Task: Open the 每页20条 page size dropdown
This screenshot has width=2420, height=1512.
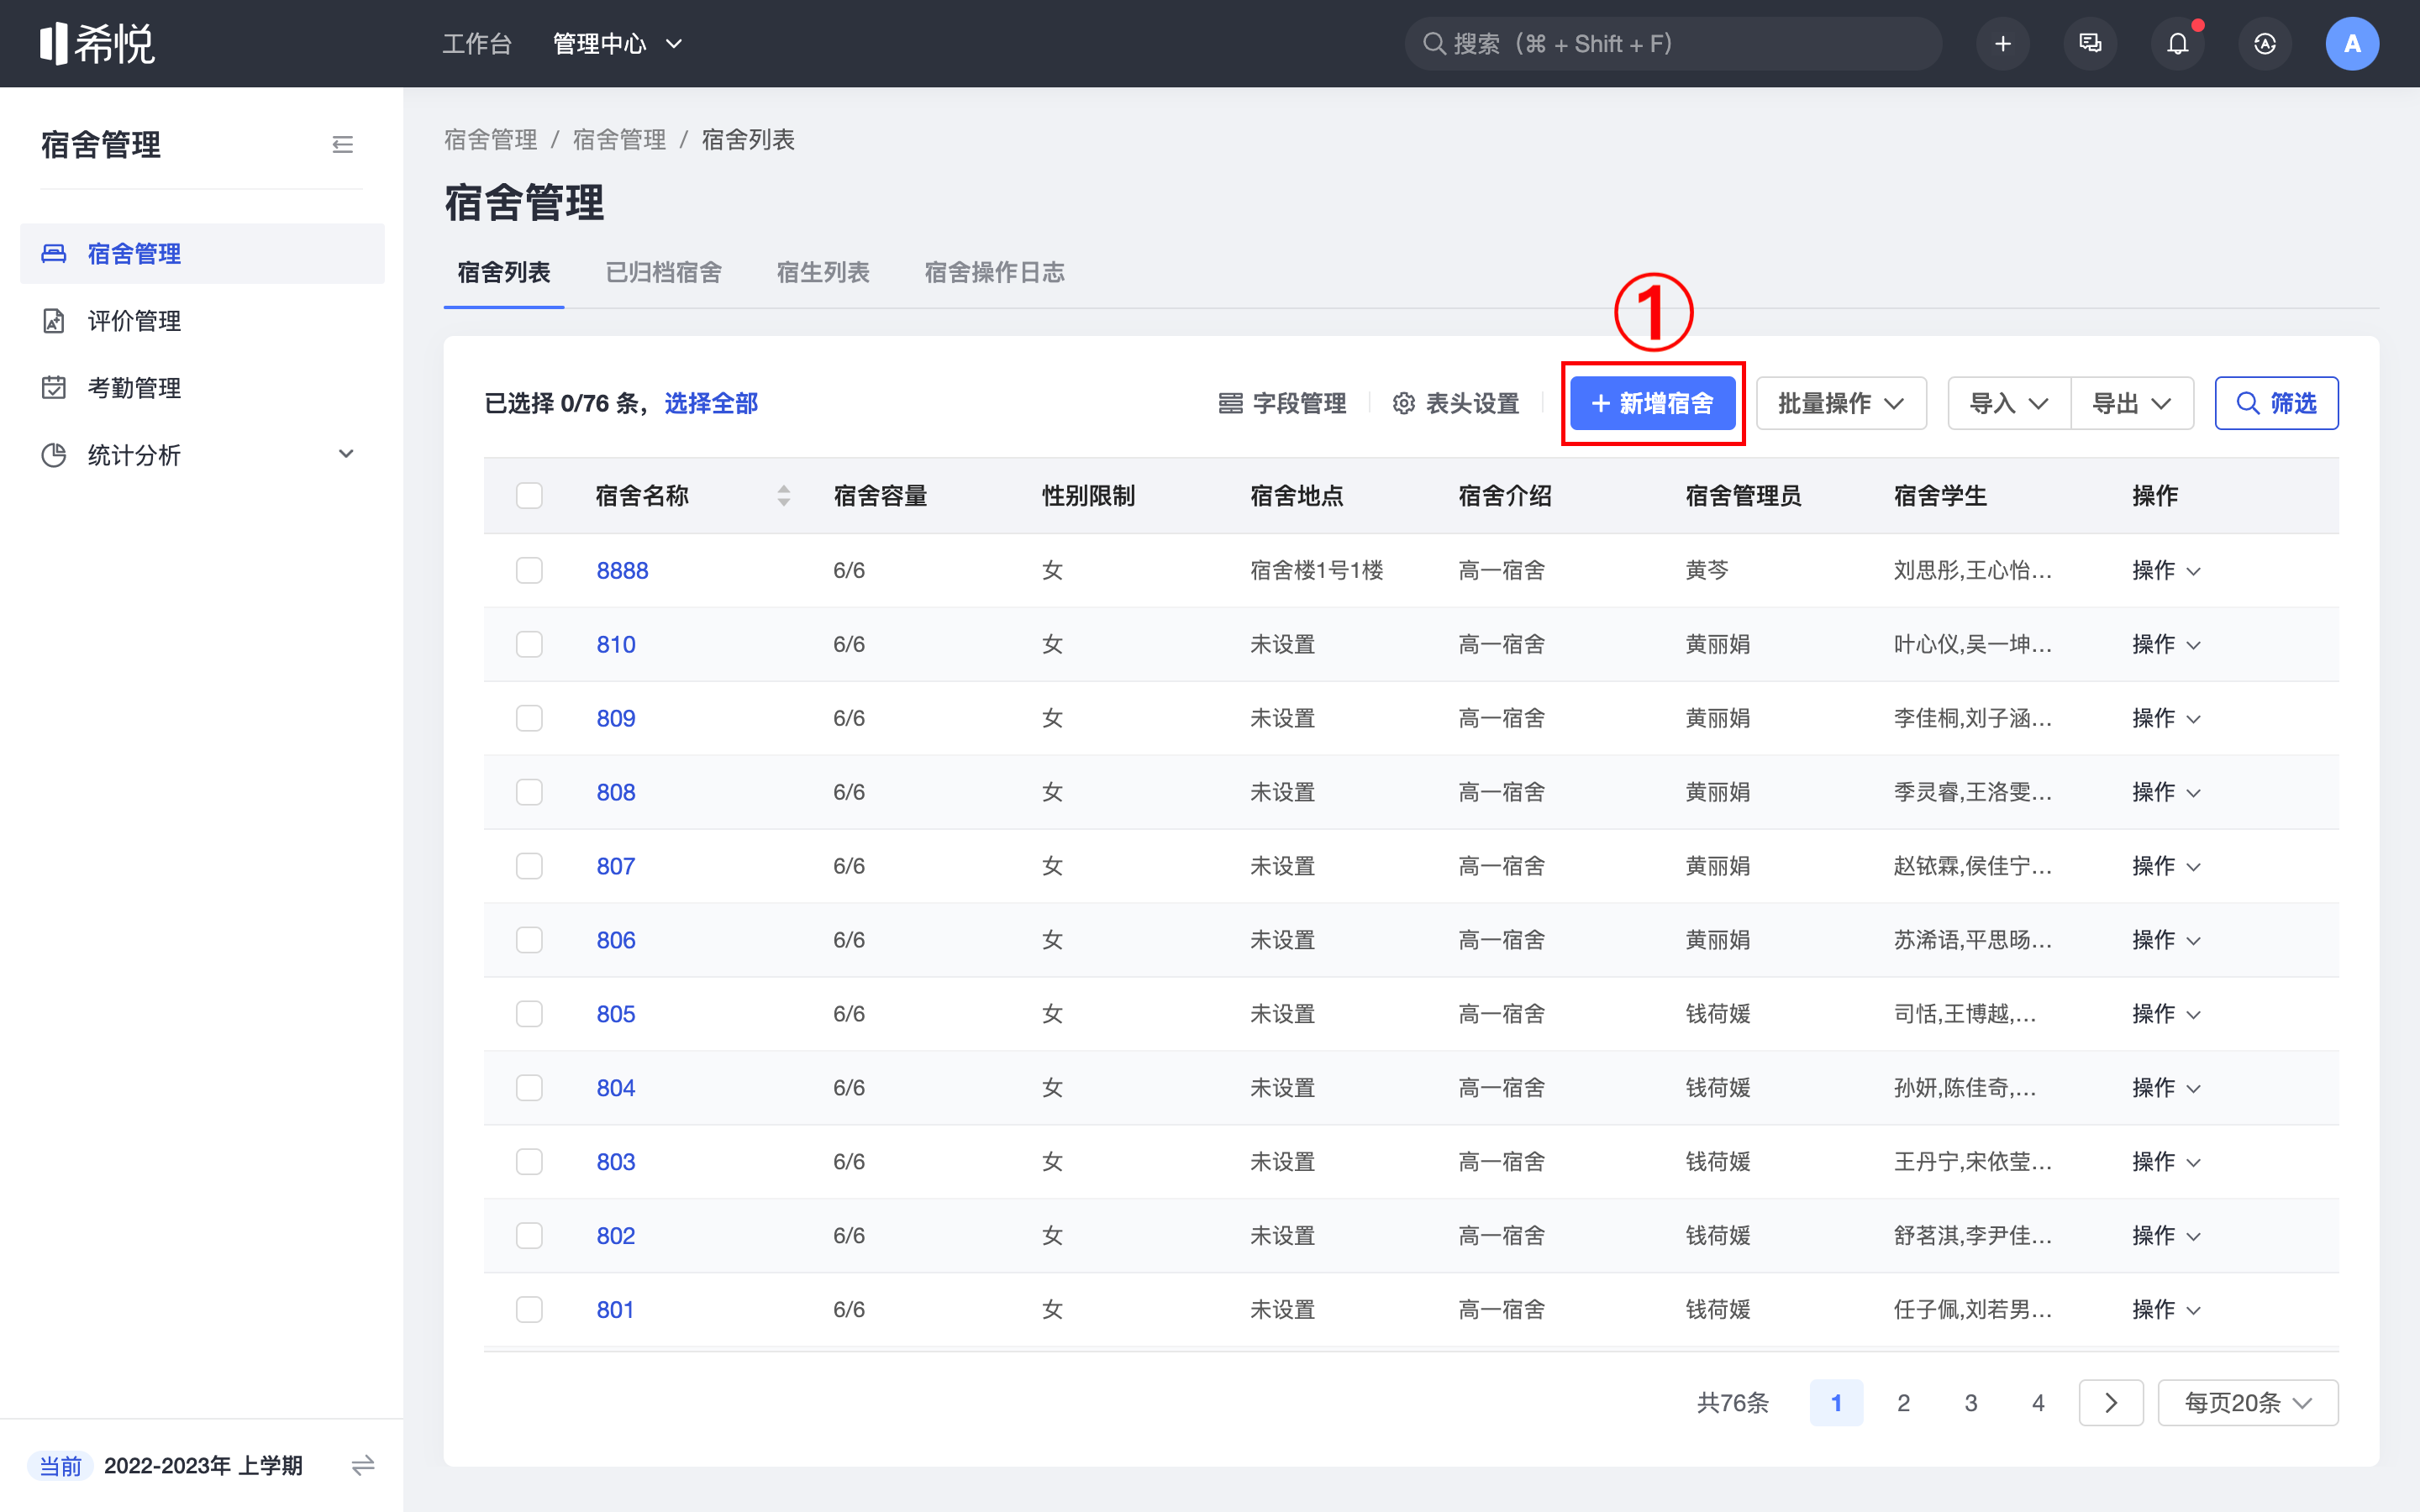Action: (x=2248, y=1403)
